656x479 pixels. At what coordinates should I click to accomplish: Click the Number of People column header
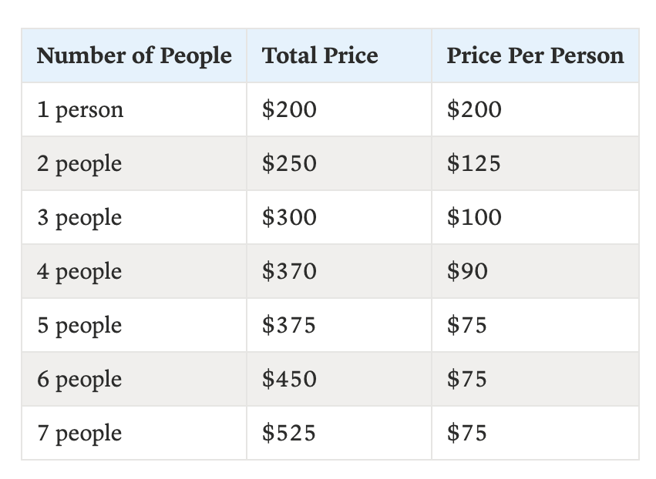pos(134,55)
